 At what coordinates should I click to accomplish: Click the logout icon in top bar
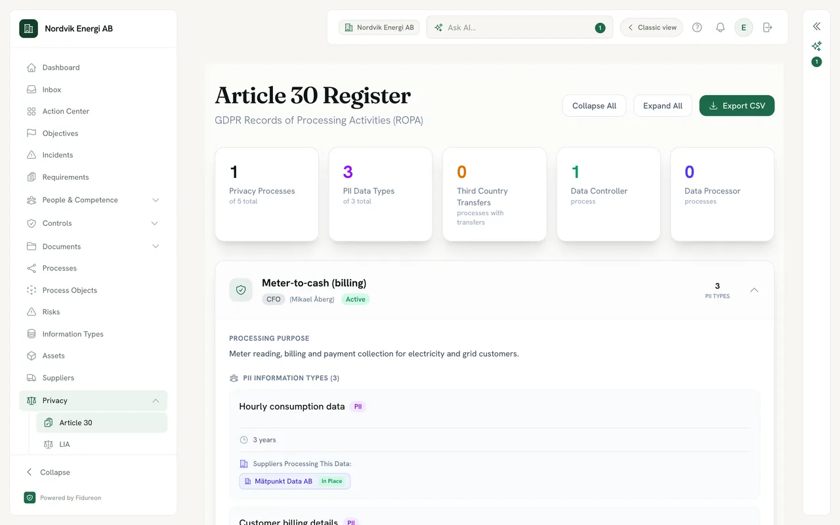point(768,28)
